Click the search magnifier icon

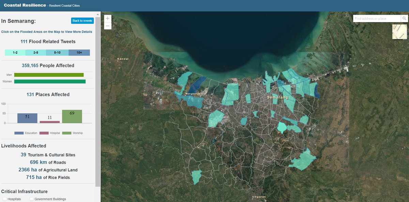pos(404,18)
